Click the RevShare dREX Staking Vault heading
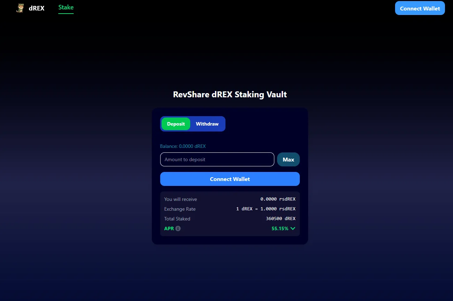The width and height of the screenshot is (453, 301). coord(230,95)
